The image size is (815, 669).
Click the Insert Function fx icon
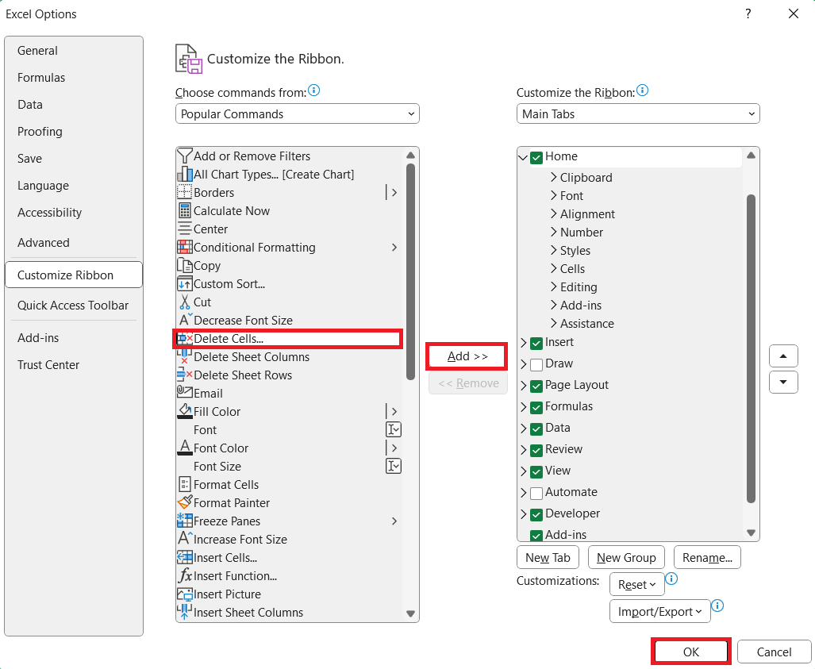[x=185, y=575]
